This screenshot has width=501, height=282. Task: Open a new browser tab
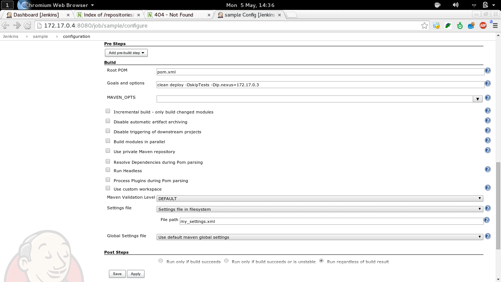pyautogui.click(x=292, y=15)
